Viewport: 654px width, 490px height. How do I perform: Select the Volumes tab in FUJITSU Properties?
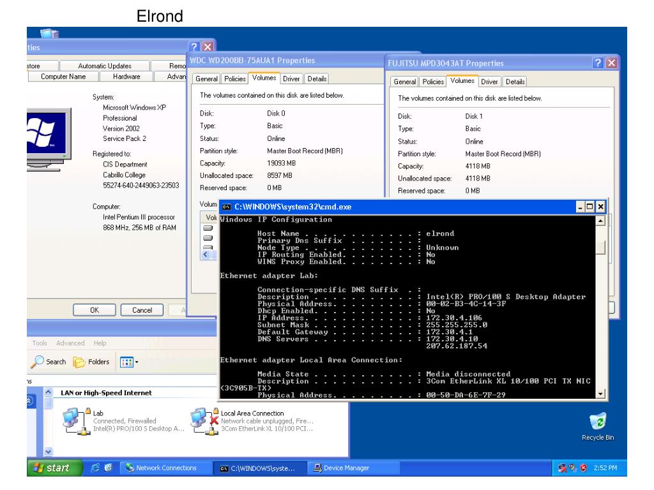[x=462, y=81]
